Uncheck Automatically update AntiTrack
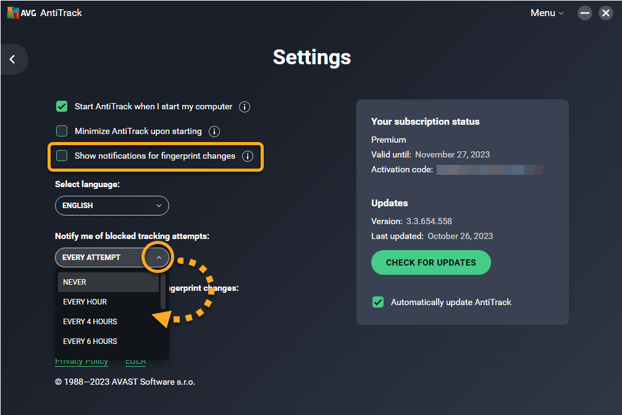Viewport: 622px width, 415px height. click(x=378, y=302)
